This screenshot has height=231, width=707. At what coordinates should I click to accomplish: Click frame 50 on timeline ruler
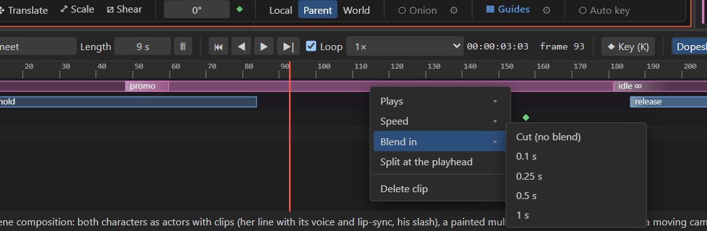coord(139,66)
